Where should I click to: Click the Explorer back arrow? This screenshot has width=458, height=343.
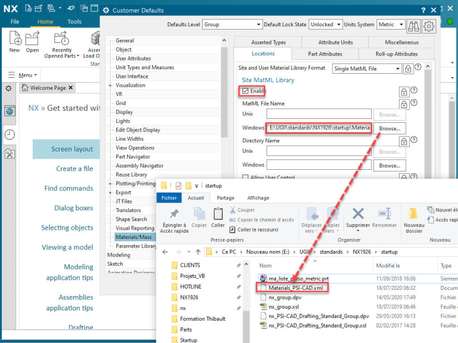click(165, 252)
